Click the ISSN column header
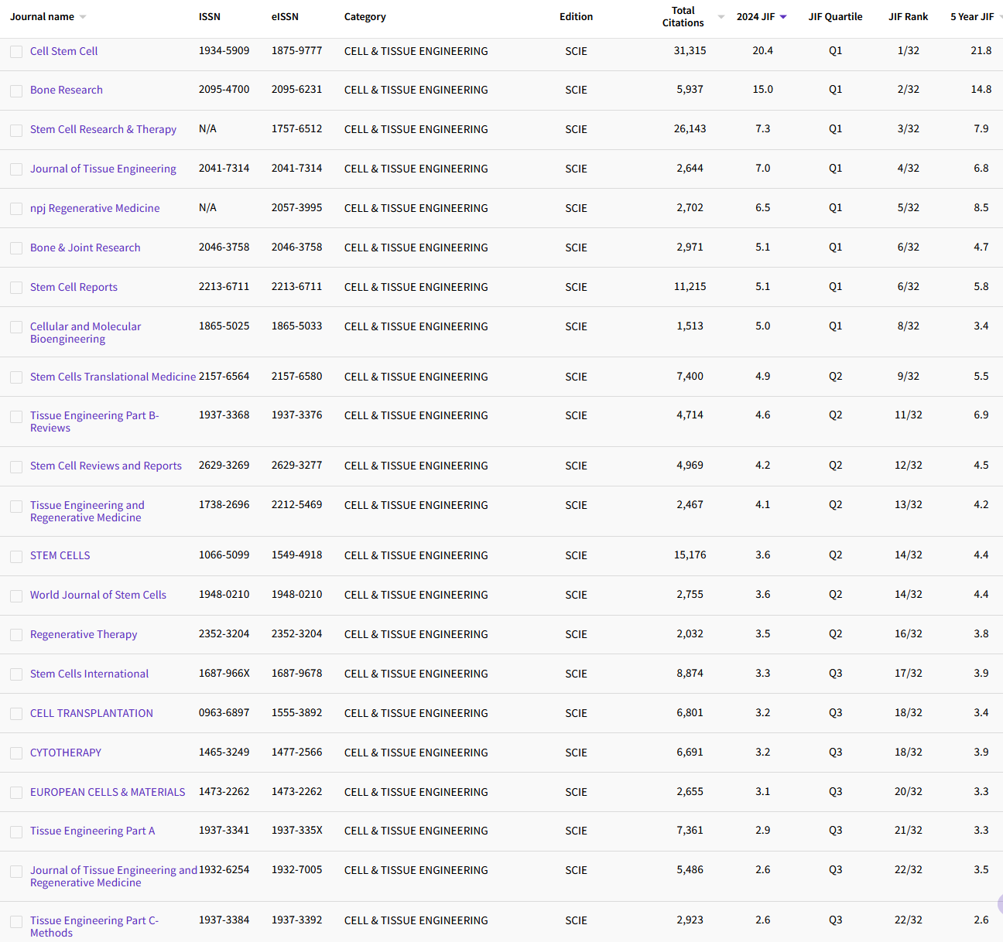 point(209,16)
